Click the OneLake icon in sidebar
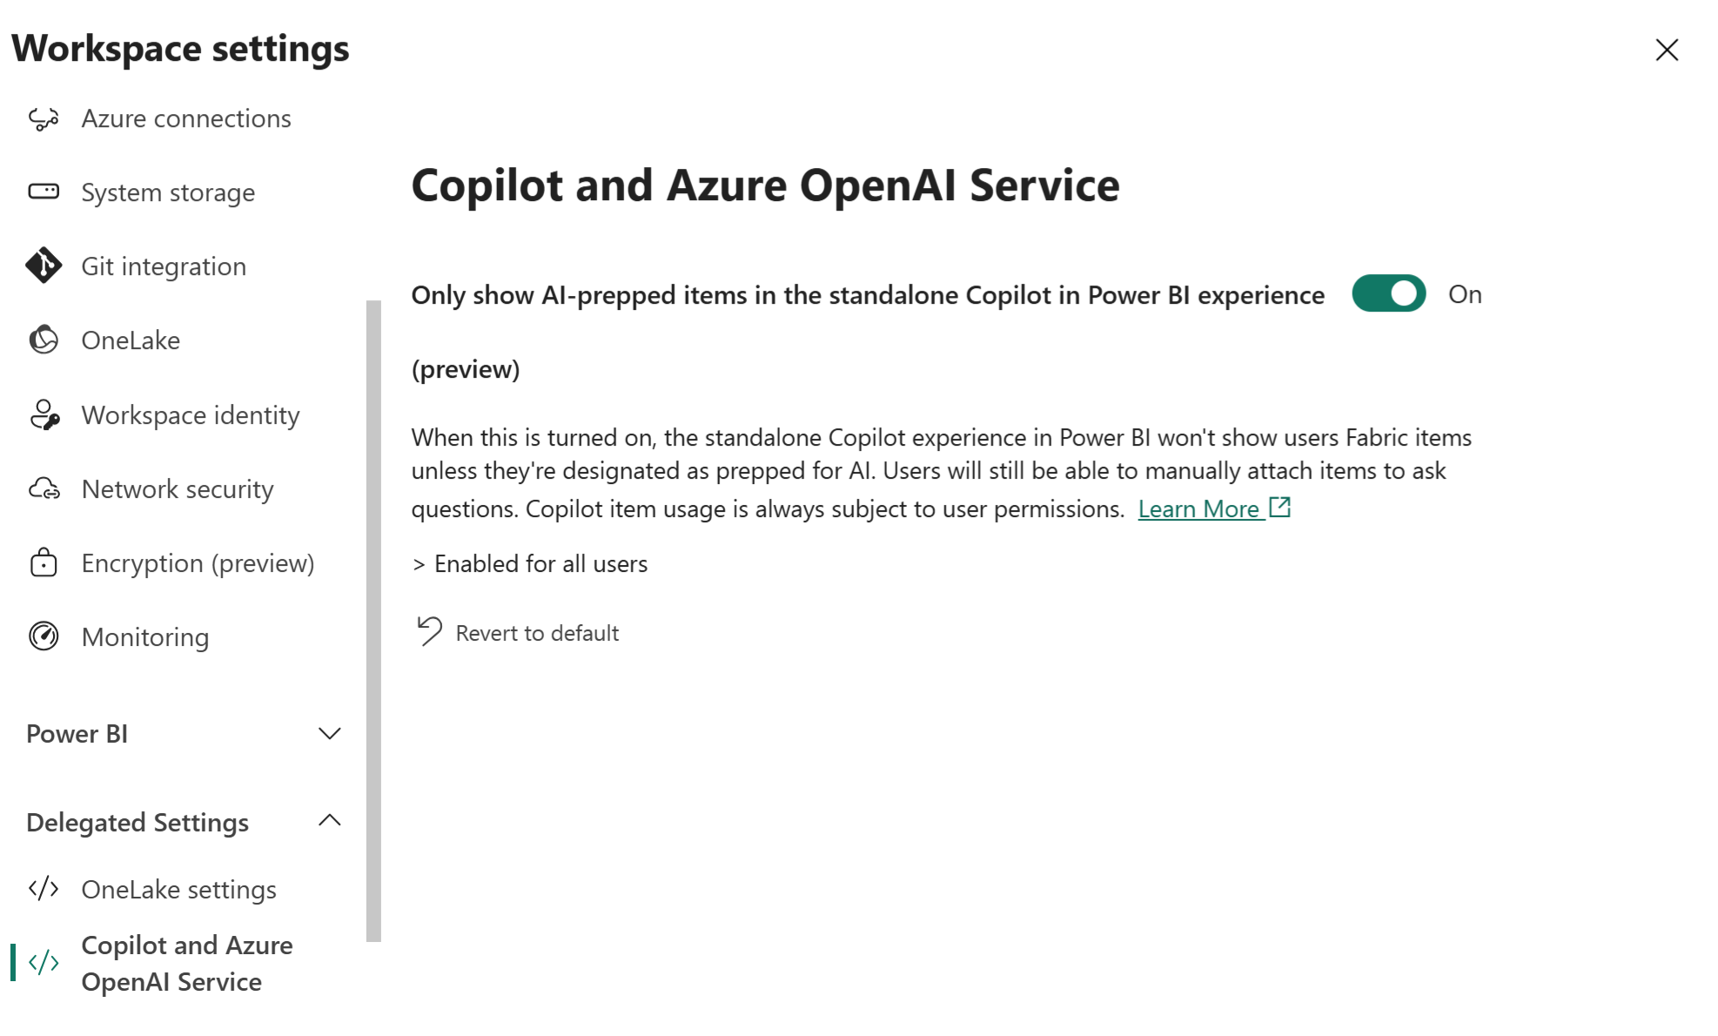This screenshot has height=1036, width=1718. click(x=44, y=340)
